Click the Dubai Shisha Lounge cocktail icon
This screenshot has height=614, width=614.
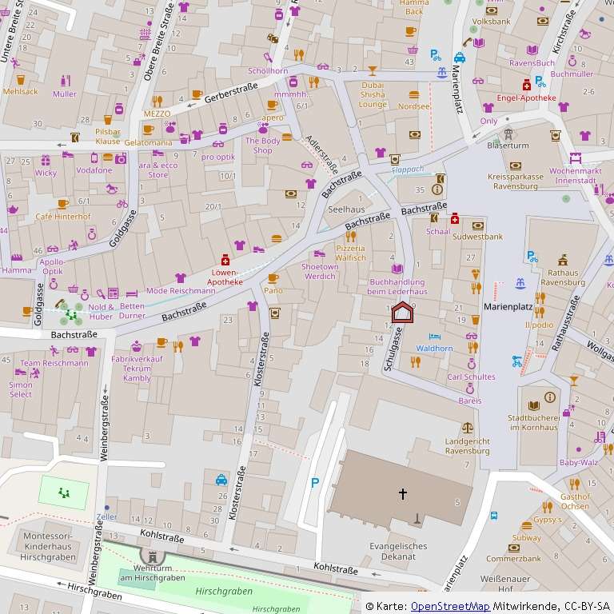coord(373,71)
